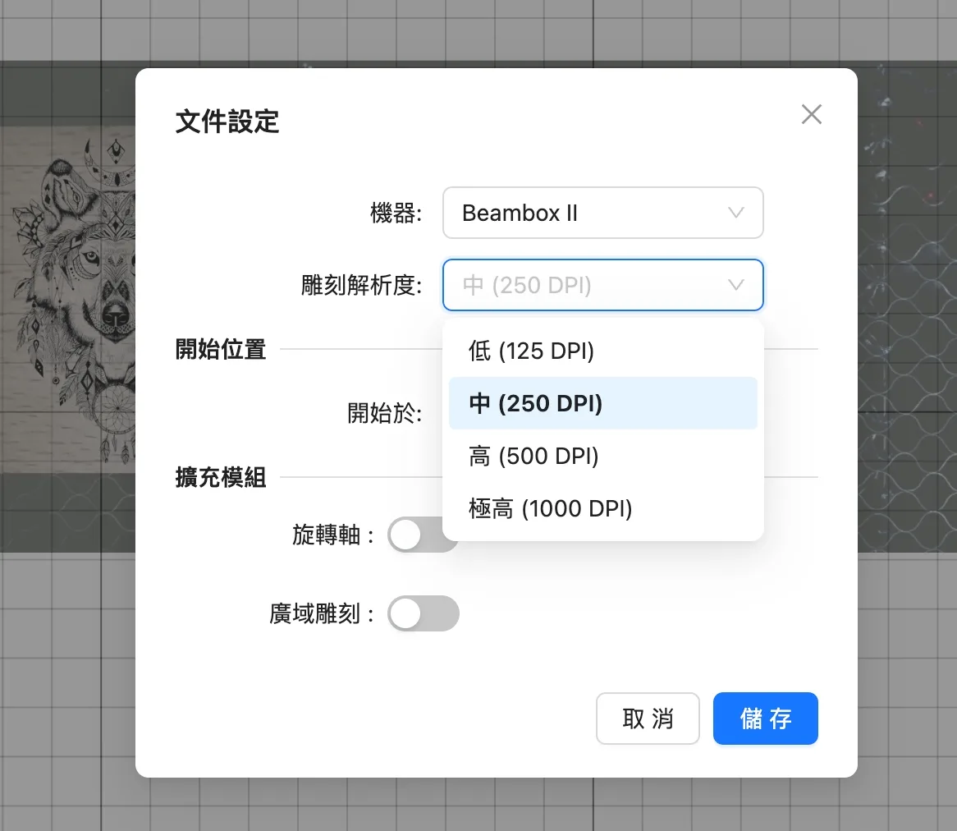Select 中 (250 DPI) option
Viewport: 957px width, 831px height.
tap(603, 403)
